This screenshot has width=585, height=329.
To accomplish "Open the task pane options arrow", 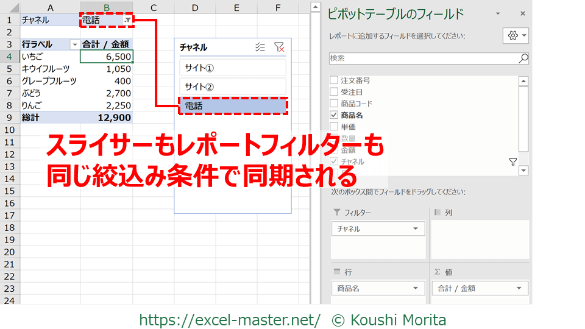I will click(498, 13).
